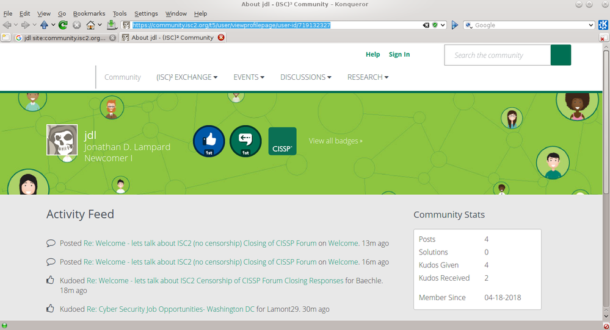Expand the location bar history dropdown
610x330 pixels.
point(443,25)
